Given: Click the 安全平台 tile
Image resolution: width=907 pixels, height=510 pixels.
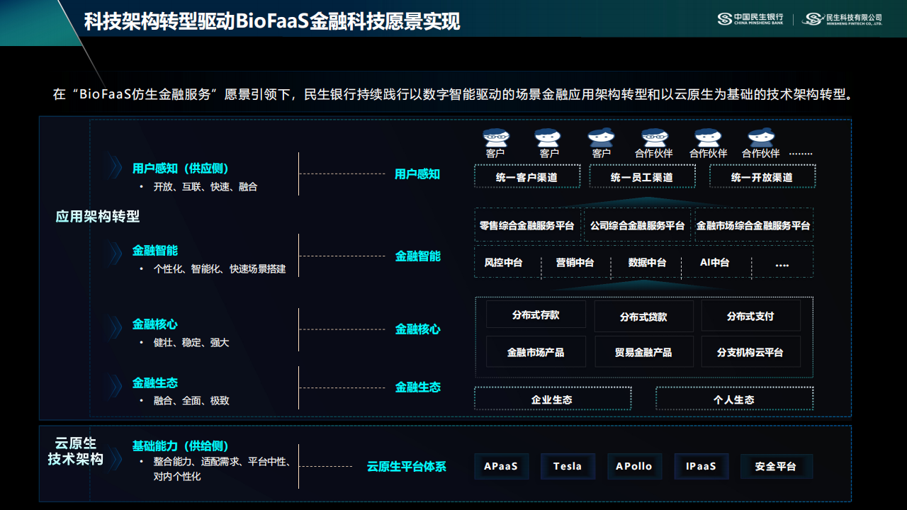Looking at the screenshot, I should coord(777,466).
